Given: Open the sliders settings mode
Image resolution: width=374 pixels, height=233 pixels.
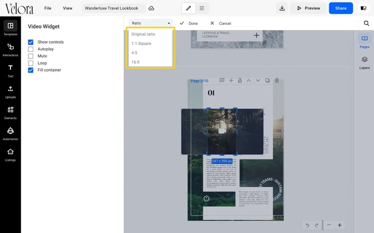Looking at the screenshot, I should click(202, 8).
